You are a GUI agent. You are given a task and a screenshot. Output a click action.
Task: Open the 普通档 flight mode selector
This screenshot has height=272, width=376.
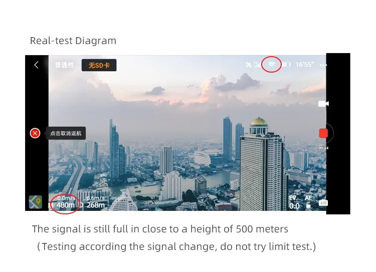pyautogui.click(x=64, y=65)
